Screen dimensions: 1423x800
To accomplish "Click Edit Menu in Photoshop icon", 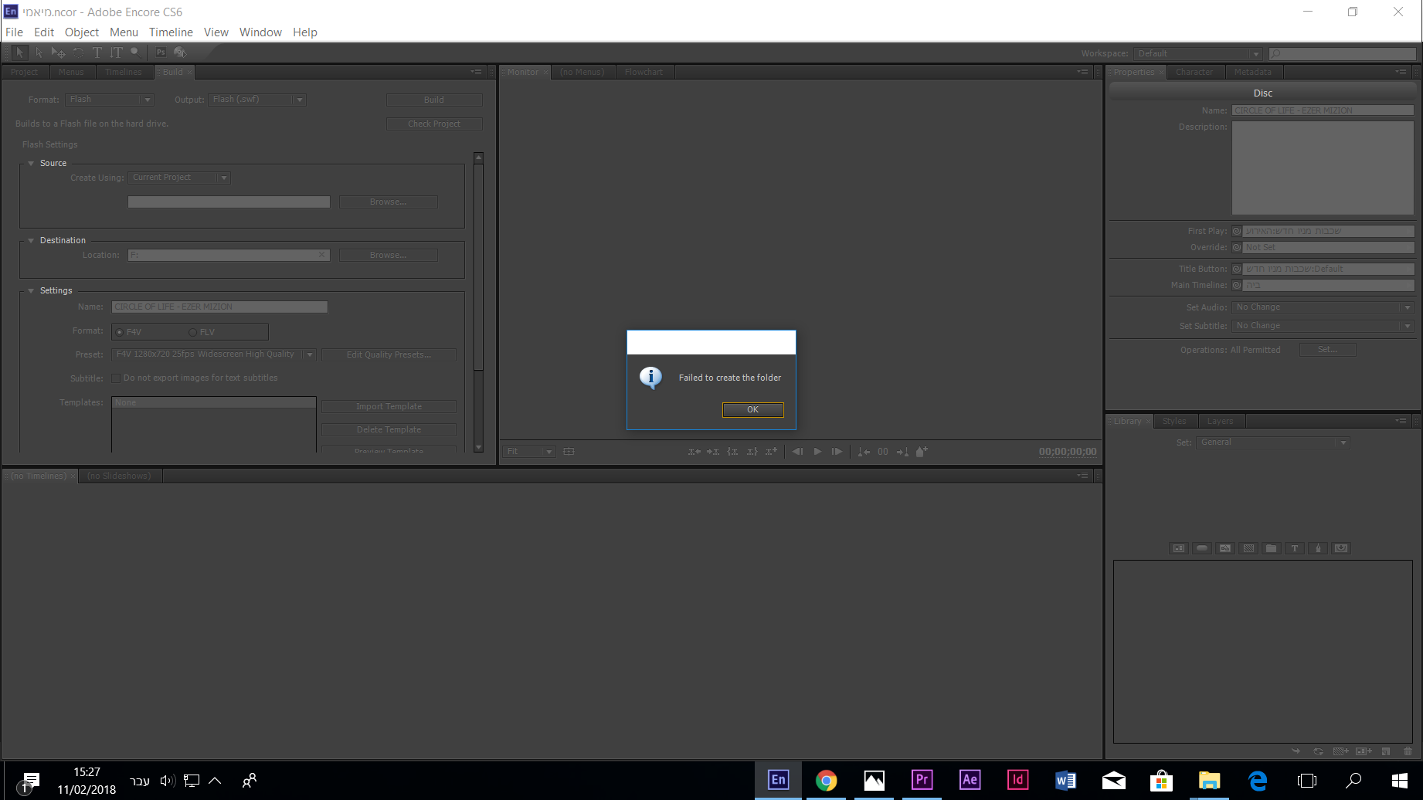I will pyautogui.click(x=161, y=53).
